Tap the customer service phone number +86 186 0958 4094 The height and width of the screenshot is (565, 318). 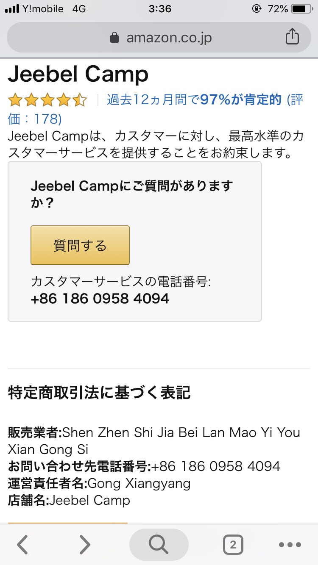tap(100, 299)
